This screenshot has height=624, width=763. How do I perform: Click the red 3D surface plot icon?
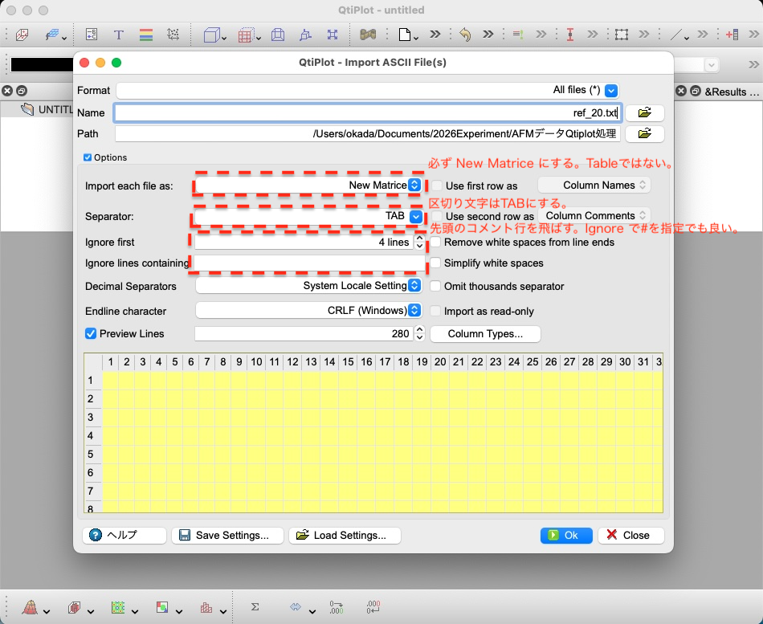[x=31, y=607]
